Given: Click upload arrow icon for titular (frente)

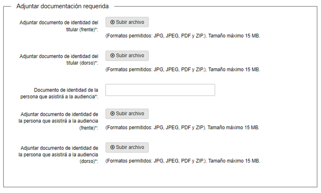Looking at the screenshot, I should tap(112, 22).
